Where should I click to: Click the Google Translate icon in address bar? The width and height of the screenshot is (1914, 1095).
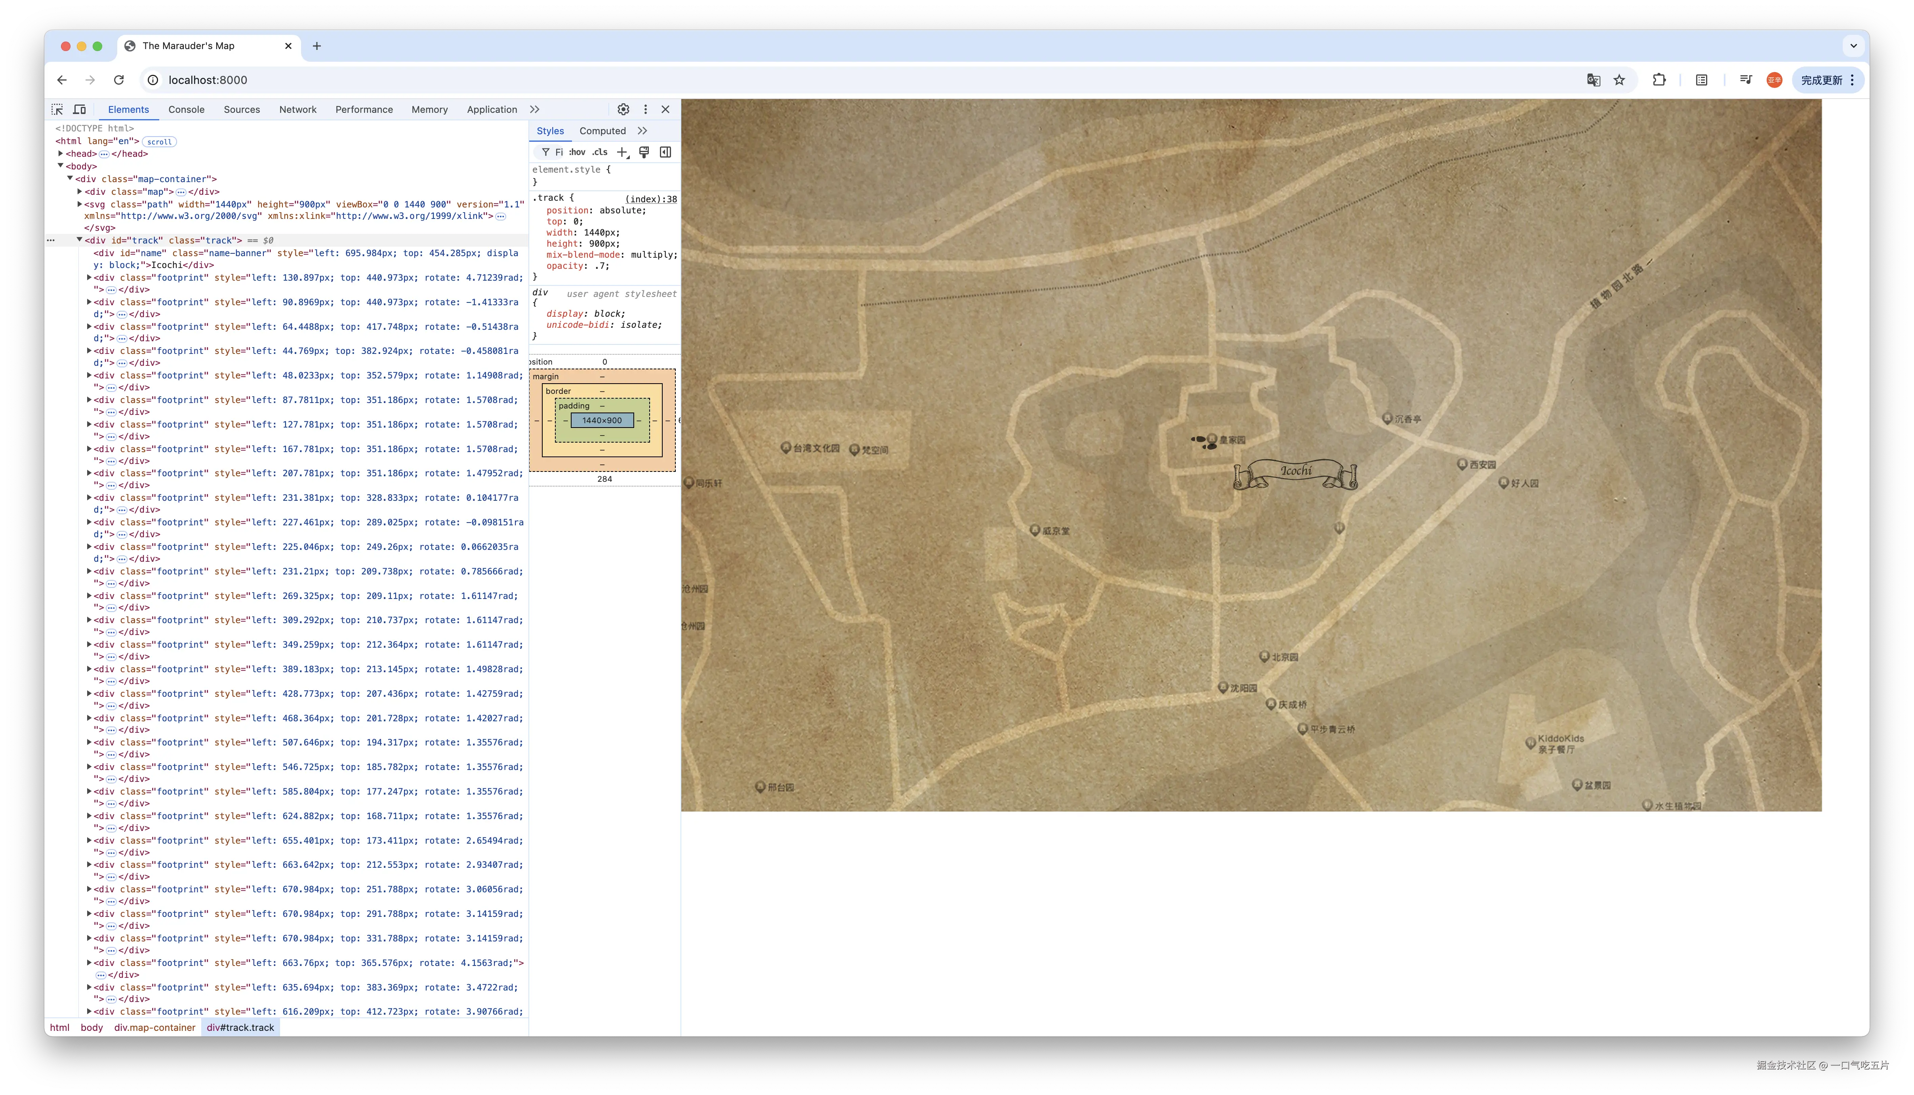(1594, 80)
